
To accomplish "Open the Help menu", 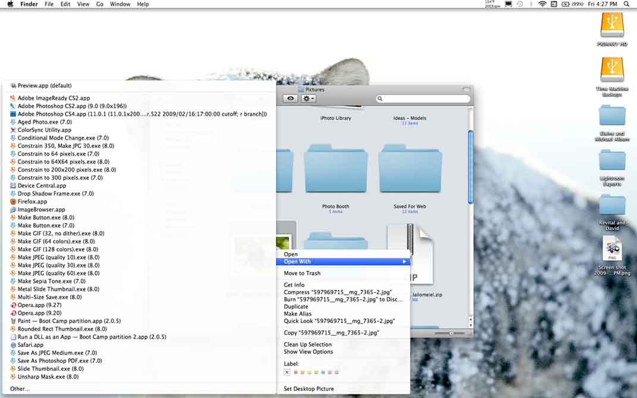I will click(x=143, y=4).
